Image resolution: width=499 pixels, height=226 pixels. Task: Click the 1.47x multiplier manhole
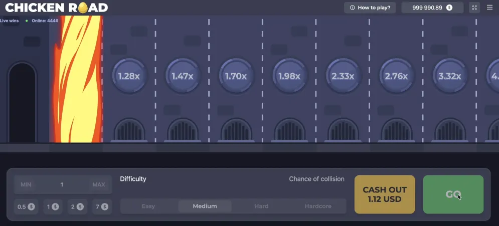(183, 76)
